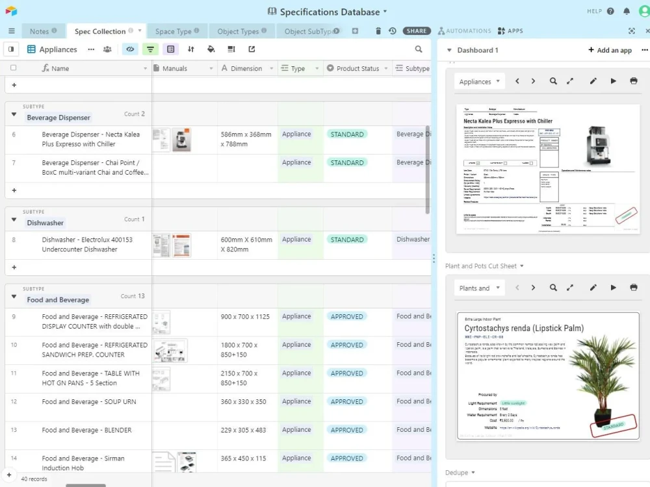Screen dimensions: 650x487
Task: Click Add an app
Action: [610, 50]
